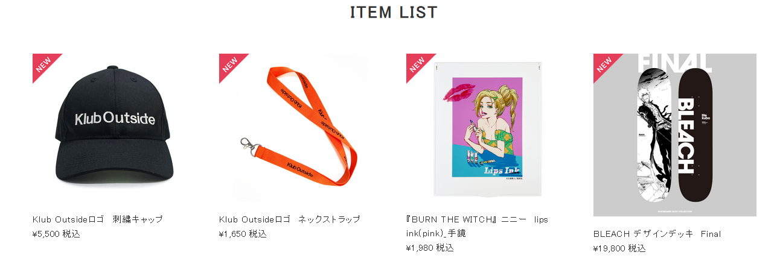Click the NEW ribbon on the hand mirror
Image resolution: width=777 pixels, height=258 pixels.
pyautogui.click(x=417, y=64)
